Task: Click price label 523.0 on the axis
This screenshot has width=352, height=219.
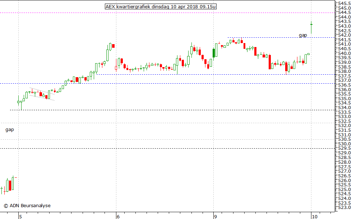Action: [x=344, y=208]
